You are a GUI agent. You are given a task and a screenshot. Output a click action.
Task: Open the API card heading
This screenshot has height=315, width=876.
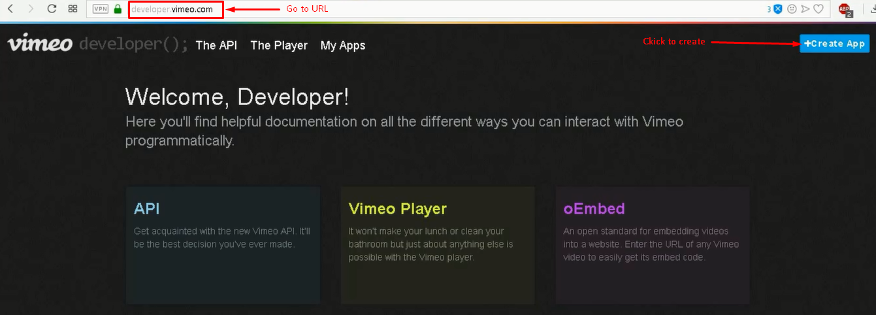click(147, 208)
